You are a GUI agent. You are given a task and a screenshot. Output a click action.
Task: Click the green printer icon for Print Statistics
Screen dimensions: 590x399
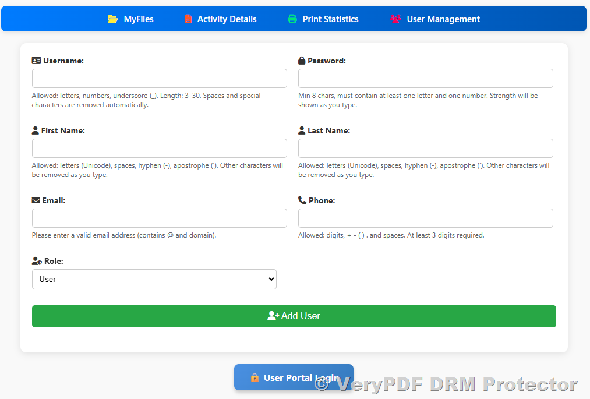point(292,19)
